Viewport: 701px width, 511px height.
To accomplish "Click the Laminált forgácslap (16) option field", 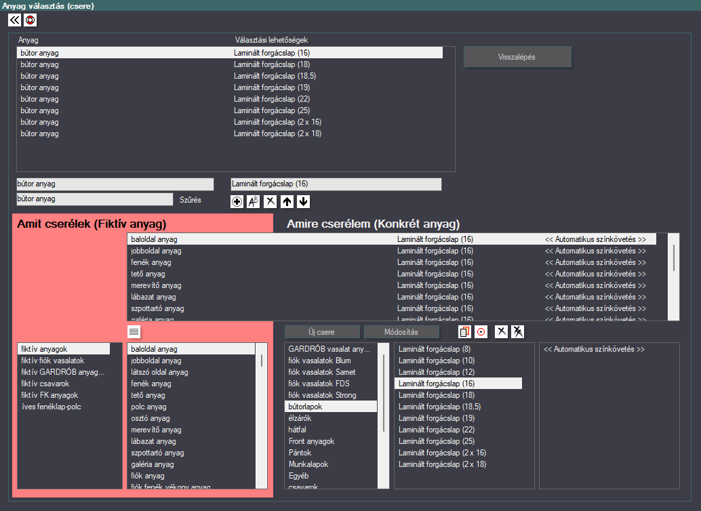I will (336, 184).
